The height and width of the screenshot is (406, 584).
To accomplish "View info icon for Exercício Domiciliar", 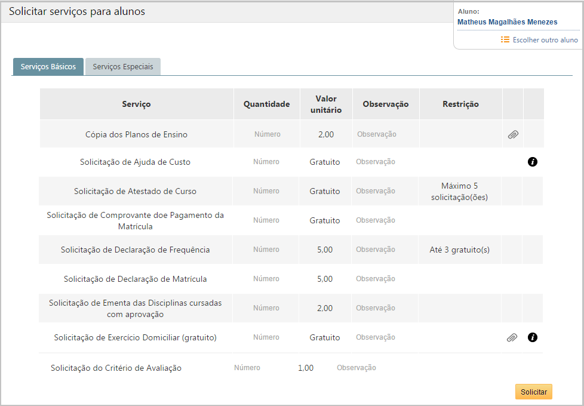I will click(x=532, y=337).
